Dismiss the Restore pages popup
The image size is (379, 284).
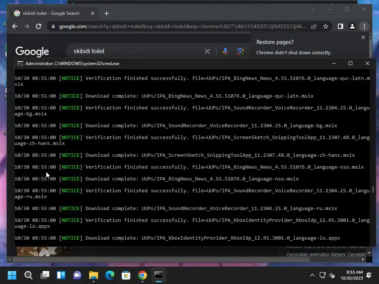pos(363,37)
